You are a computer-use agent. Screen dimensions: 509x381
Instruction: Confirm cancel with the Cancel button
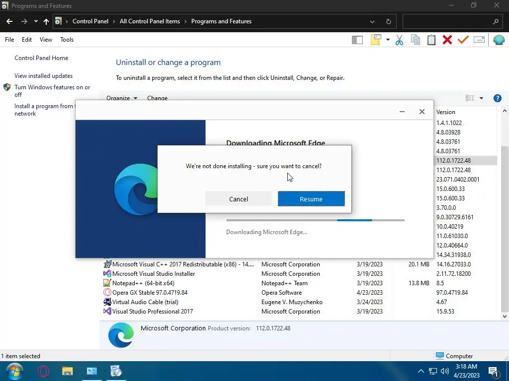pyautogui.click(x=239, y=198)
